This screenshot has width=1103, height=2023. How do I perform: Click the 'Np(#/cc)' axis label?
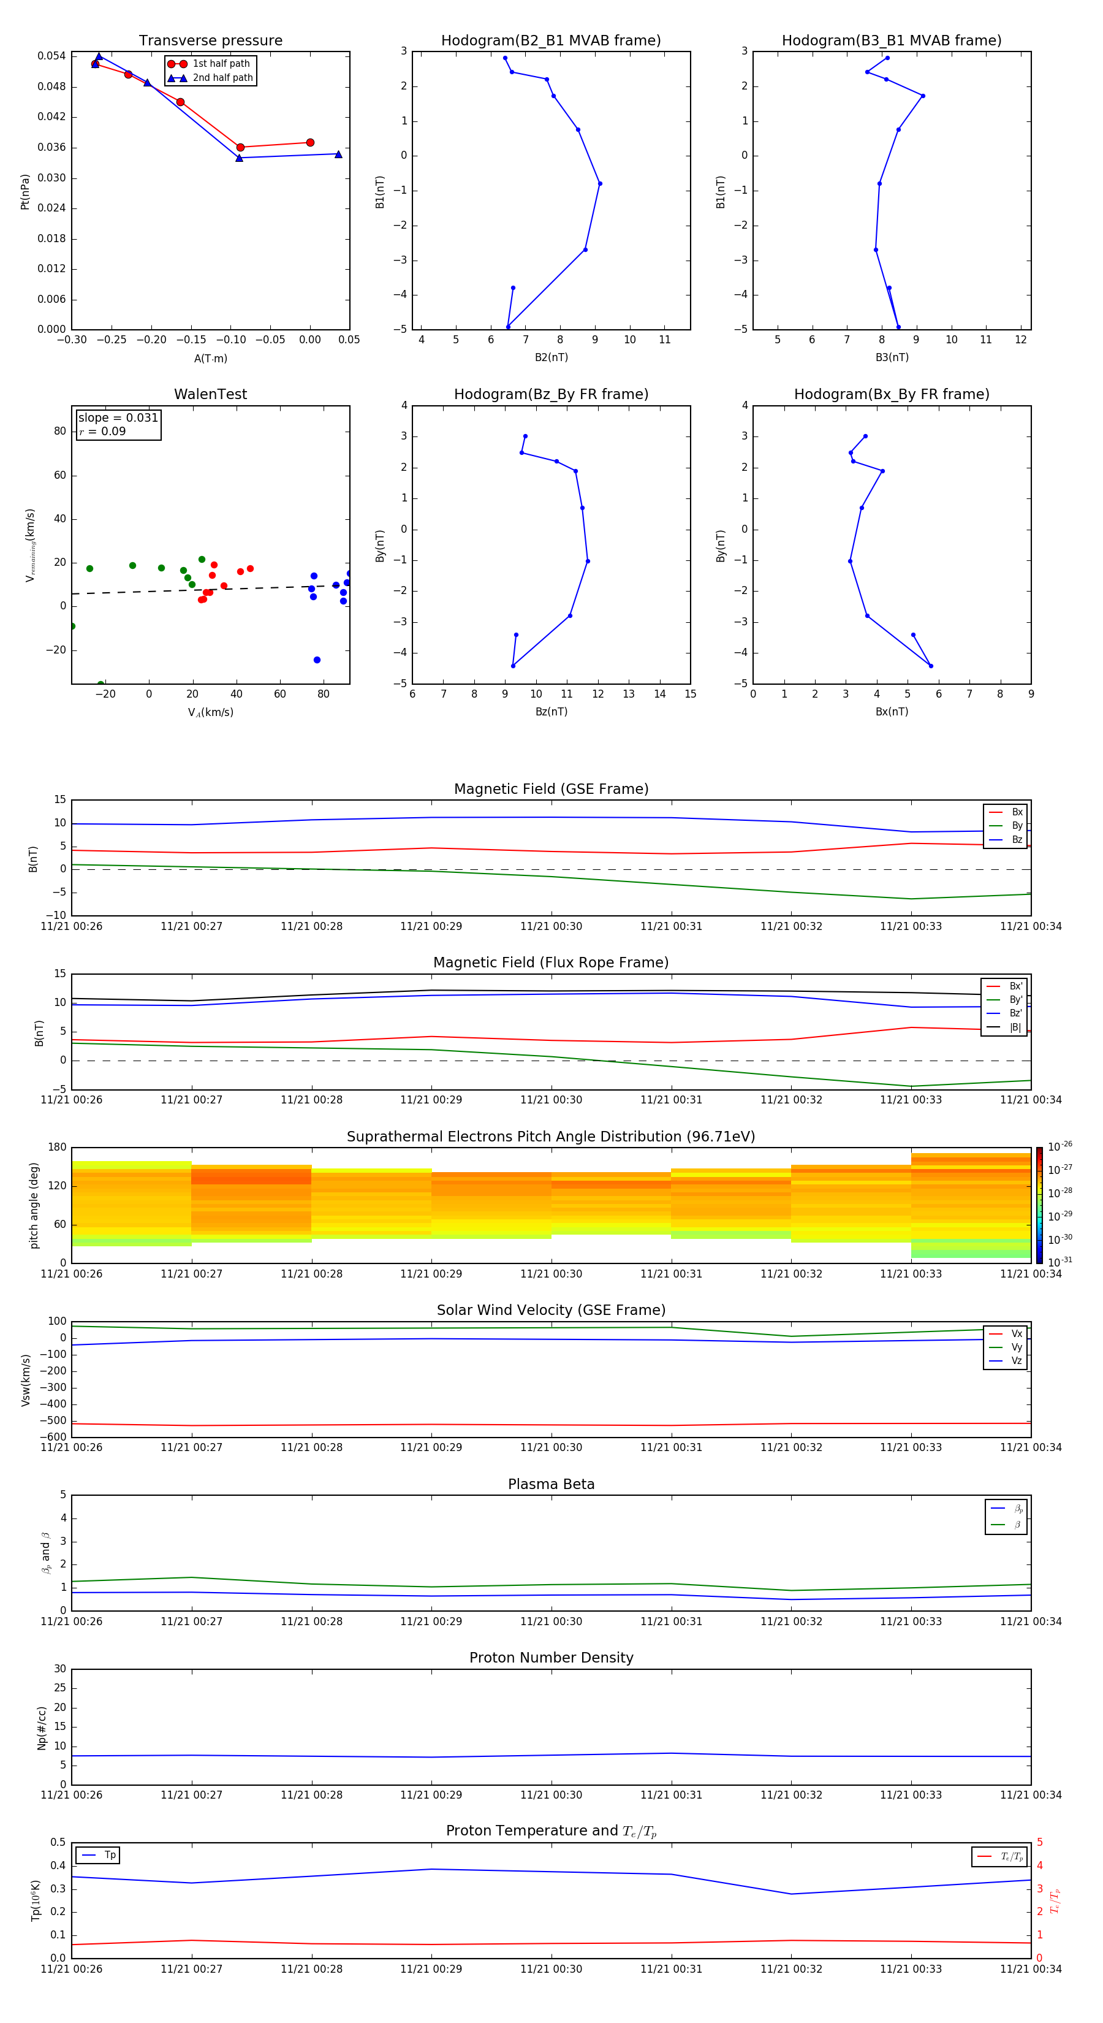(42, 1728)
